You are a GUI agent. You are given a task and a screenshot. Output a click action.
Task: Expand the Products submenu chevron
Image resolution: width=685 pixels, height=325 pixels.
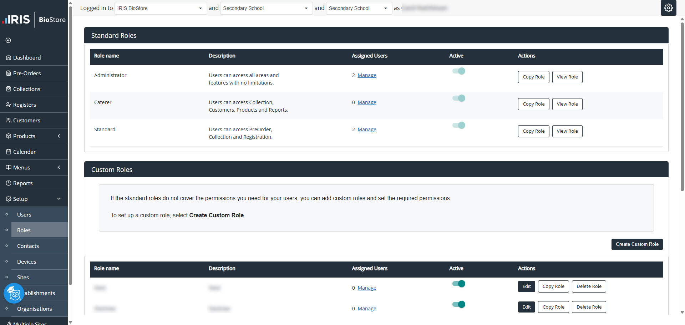coord(59,136)
